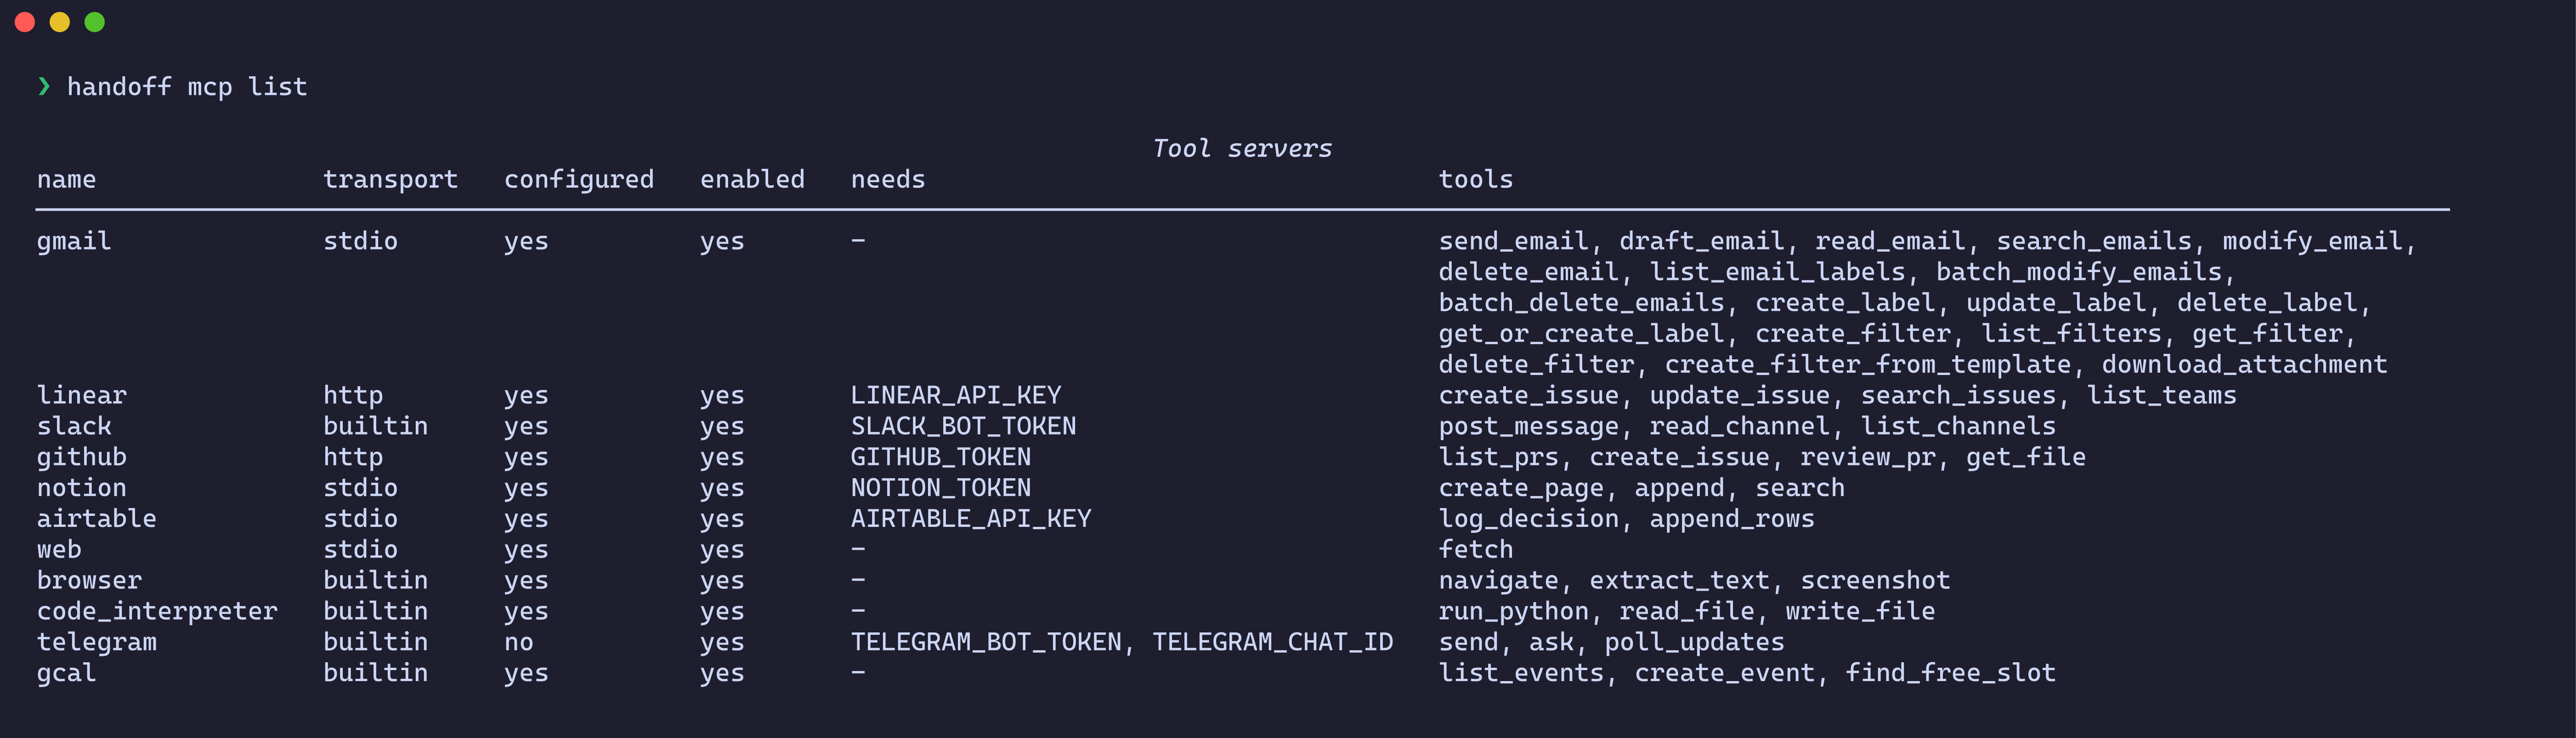Click the green prompt chevron icon
The width and height of the screenshot is (2576, 738).
(44, 87)
